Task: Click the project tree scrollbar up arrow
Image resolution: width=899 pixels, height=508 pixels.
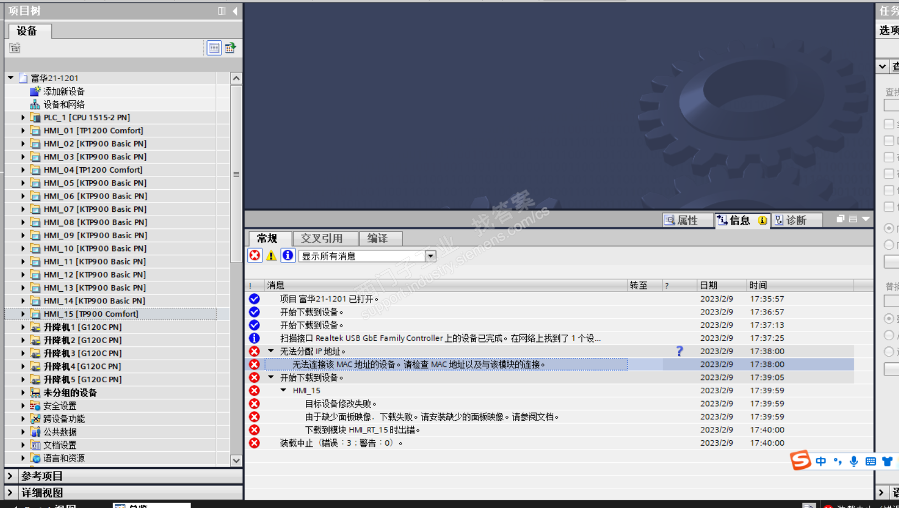Action: click(236, 78)
